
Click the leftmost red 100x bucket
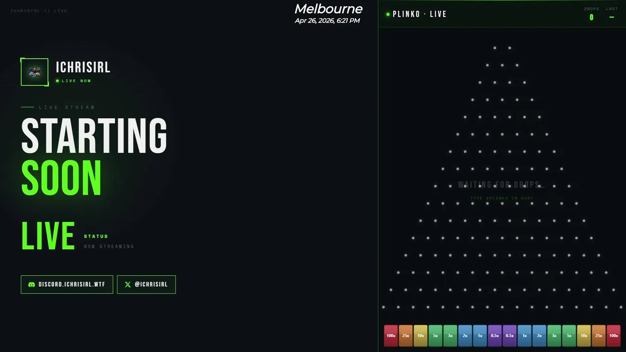[x=391, y=336]
